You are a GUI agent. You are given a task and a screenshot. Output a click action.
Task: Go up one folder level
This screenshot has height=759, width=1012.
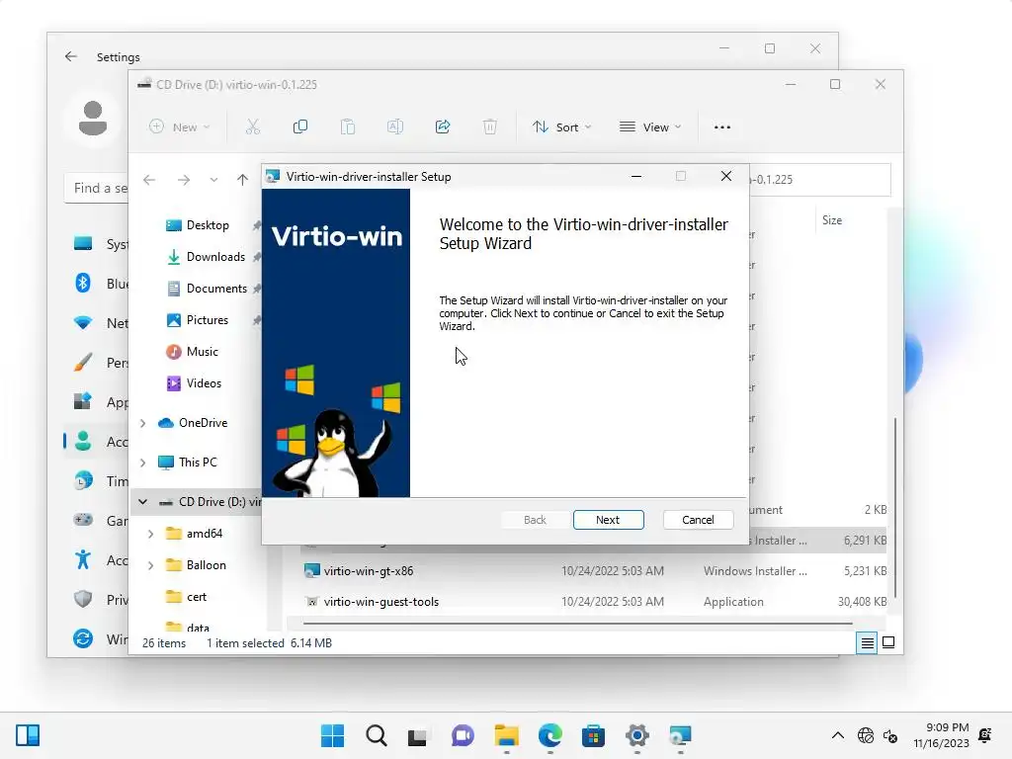tap(242, 180)
